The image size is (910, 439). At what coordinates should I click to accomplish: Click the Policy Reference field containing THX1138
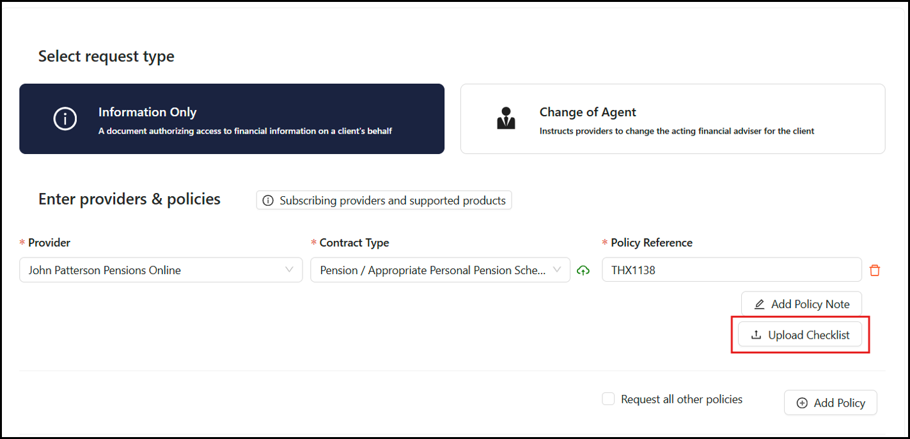[x=732, y=270]
